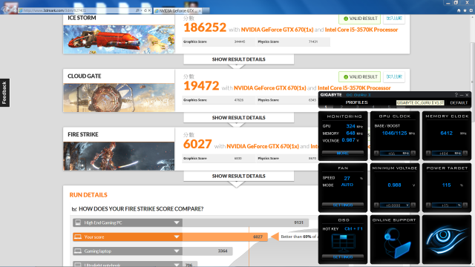The image size is (475, 267).
Task: Decrease minimum voltage with left arrow
Action: click(376, 205)
